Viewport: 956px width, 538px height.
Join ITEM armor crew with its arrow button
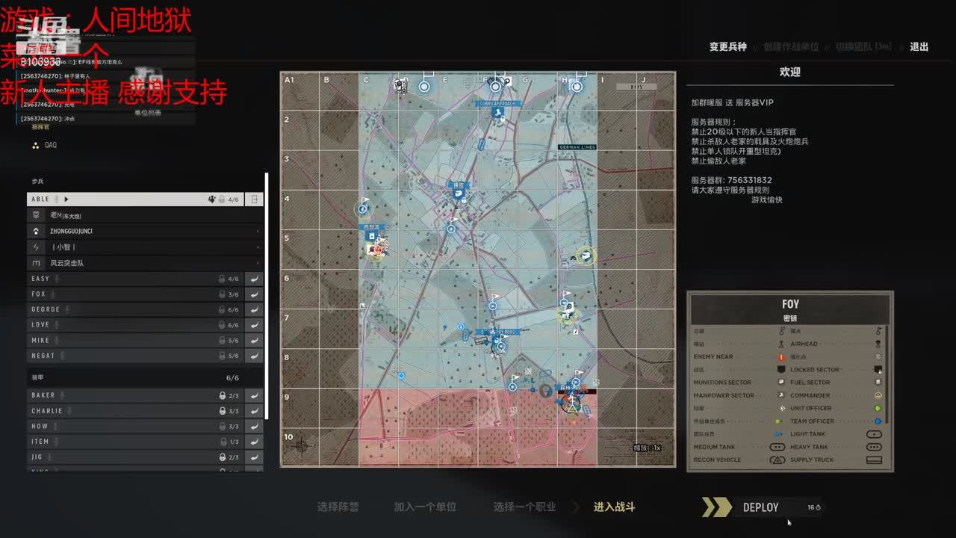click(255, 442)
